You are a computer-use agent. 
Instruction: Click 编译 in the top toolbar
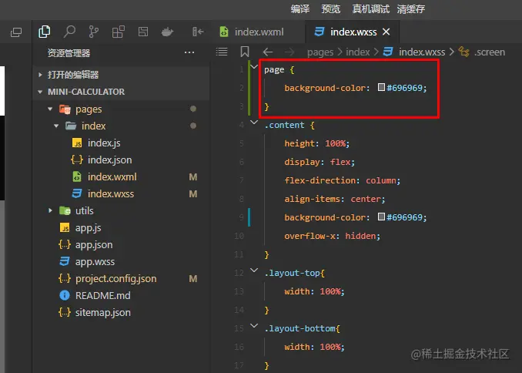300,8
